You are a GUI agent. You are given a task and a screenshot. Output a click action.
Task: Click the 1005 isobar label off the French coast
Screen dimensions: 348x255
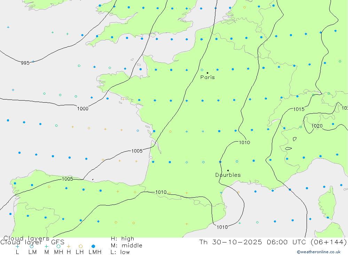[x=137, y=151]
